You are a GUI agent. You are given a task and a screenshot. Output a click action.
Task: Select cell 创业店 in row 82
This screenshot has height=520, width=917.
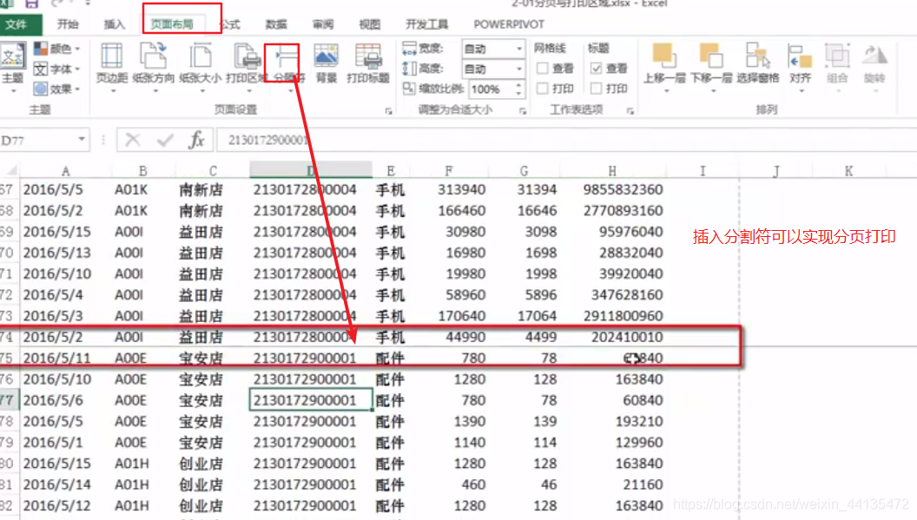212,505
